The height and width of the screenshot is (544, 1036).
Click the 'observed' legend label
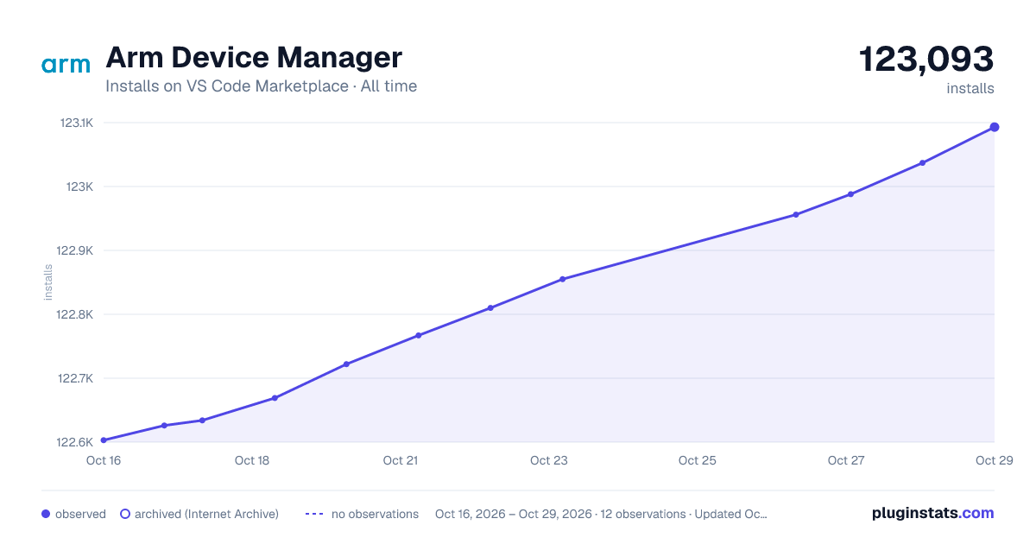[80, 514]
